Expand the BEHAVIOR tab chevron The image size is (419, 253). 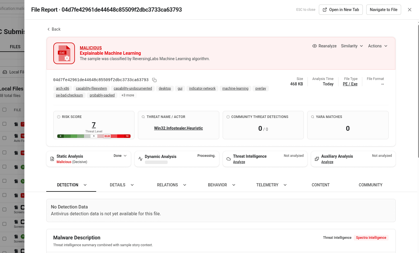(x=234, y=185)
